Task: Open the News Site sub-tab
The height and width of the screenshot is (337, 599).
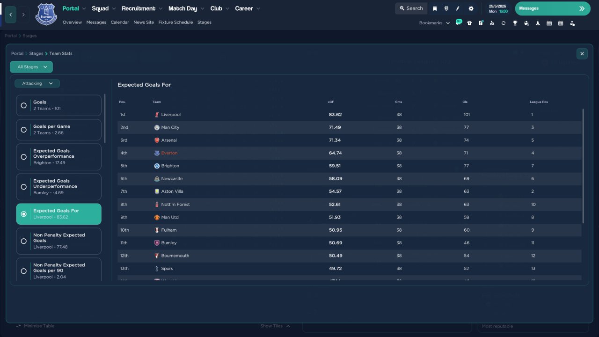Action: coord(144,22)
